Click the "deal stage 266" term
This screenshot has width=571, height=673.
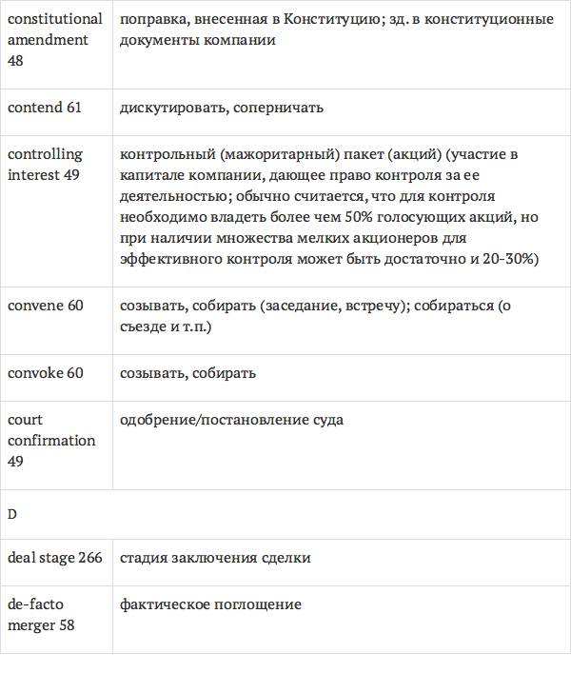54,558
